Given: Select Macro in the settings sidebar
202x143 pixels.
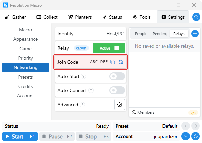Looking at the screenshot, I should coord(26,30).
